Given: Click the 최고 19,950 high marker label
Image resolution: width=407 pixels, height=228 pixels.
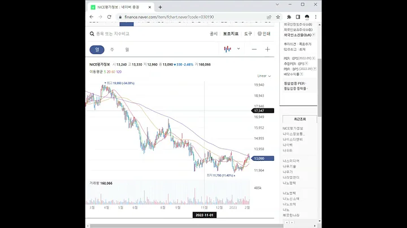Looking at the screenshot, I should (x=119, y=83).
